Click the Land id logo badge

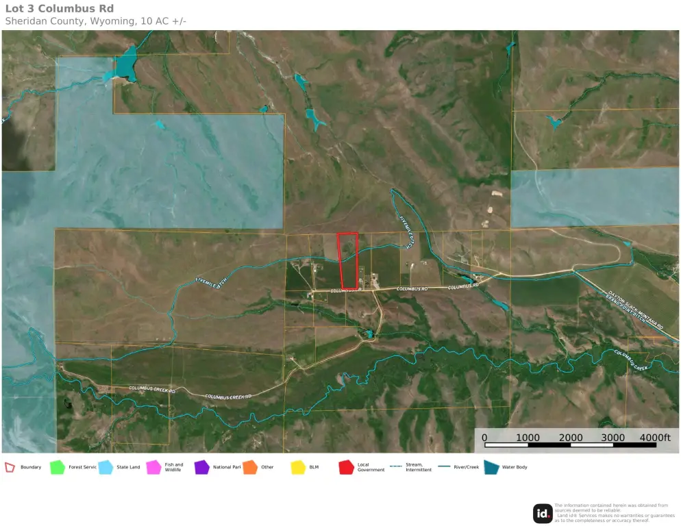(x=543, y=514)
